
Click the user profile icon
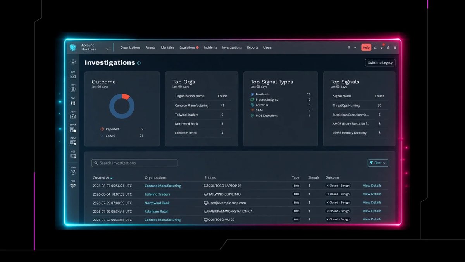point(349,47)
